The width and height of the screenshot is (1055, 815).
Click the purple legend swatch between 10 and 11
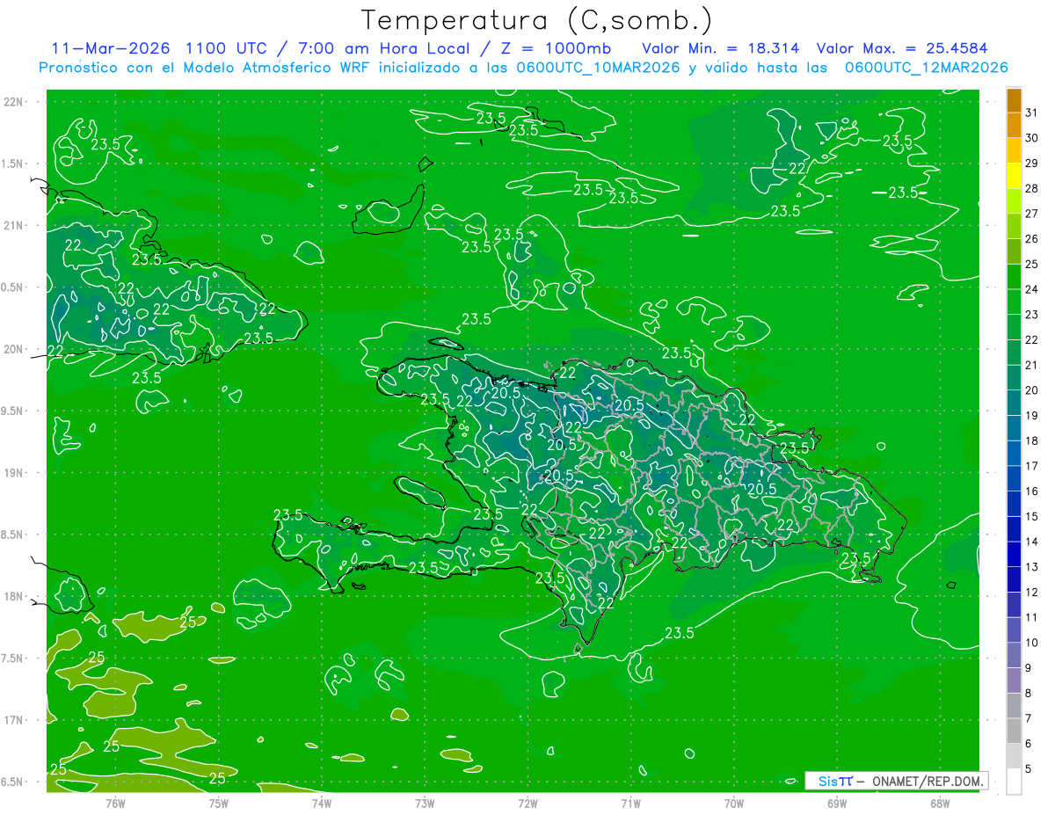1014,630
